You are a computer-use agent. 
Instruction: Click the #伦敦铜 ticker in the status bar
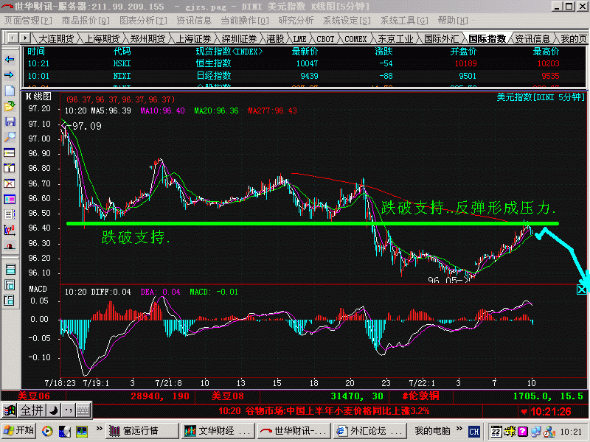(x=420, y=396)
